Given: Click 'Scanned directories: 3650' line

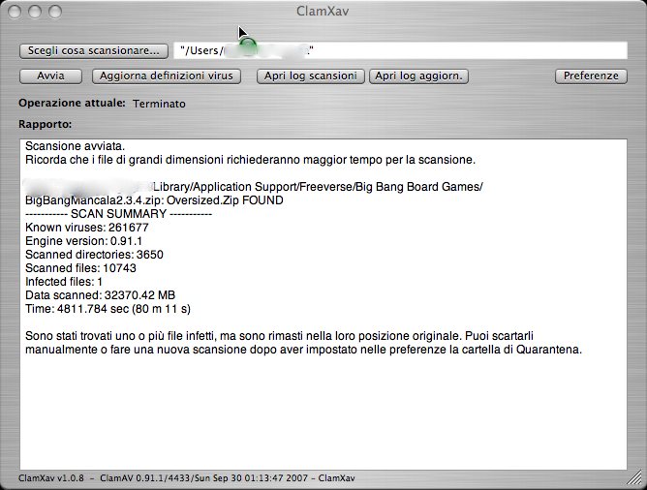Looking at the screenshot, I should pos(94,255).
